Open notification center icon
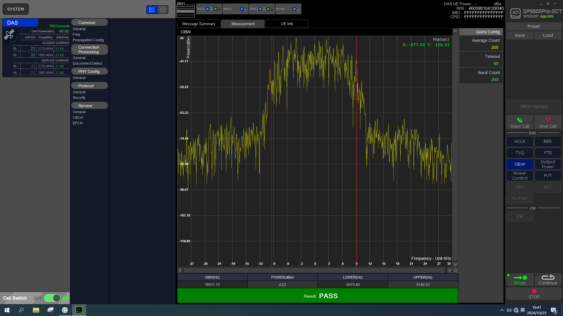Screen dimensions: 563x316 (554, 310)
